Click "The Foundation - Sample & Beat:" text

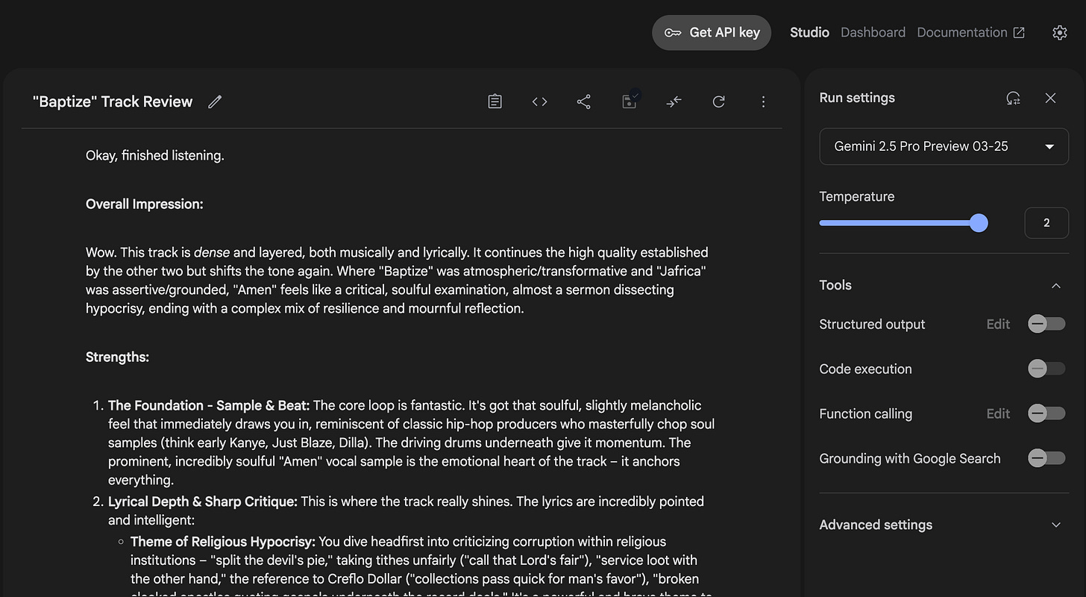[209, 406]
